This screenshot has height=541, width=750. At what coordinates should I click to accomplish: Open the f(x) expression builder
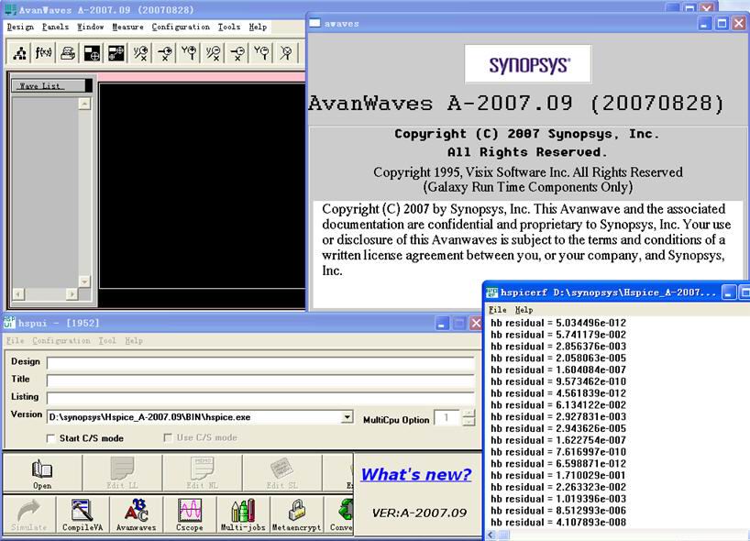click(43, 52)
